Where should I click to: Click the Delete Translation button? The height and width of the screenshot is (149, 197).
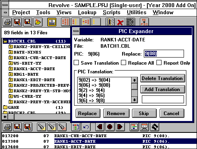[163, 78]
